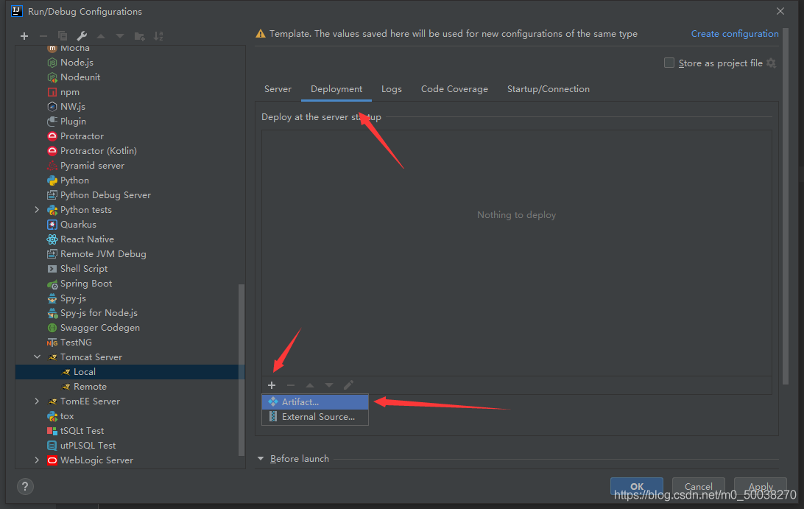Screen dimensions: 804x509
Task: Click the wrench edit templates icon
Action: 82,36
